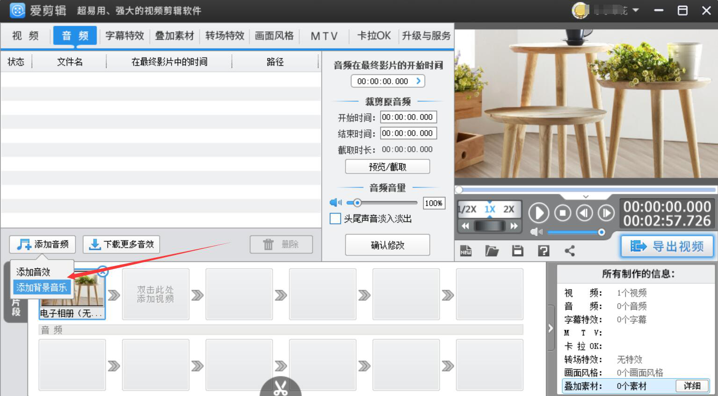
Task: Open the 升级与服务 tab
Action: 426,35
